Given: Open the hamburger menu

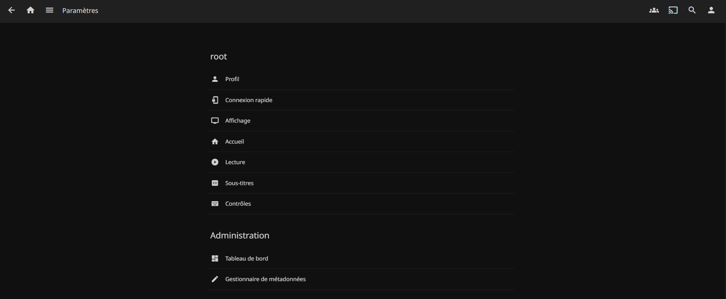Looking at the screenshot, I should click(50, 10).
